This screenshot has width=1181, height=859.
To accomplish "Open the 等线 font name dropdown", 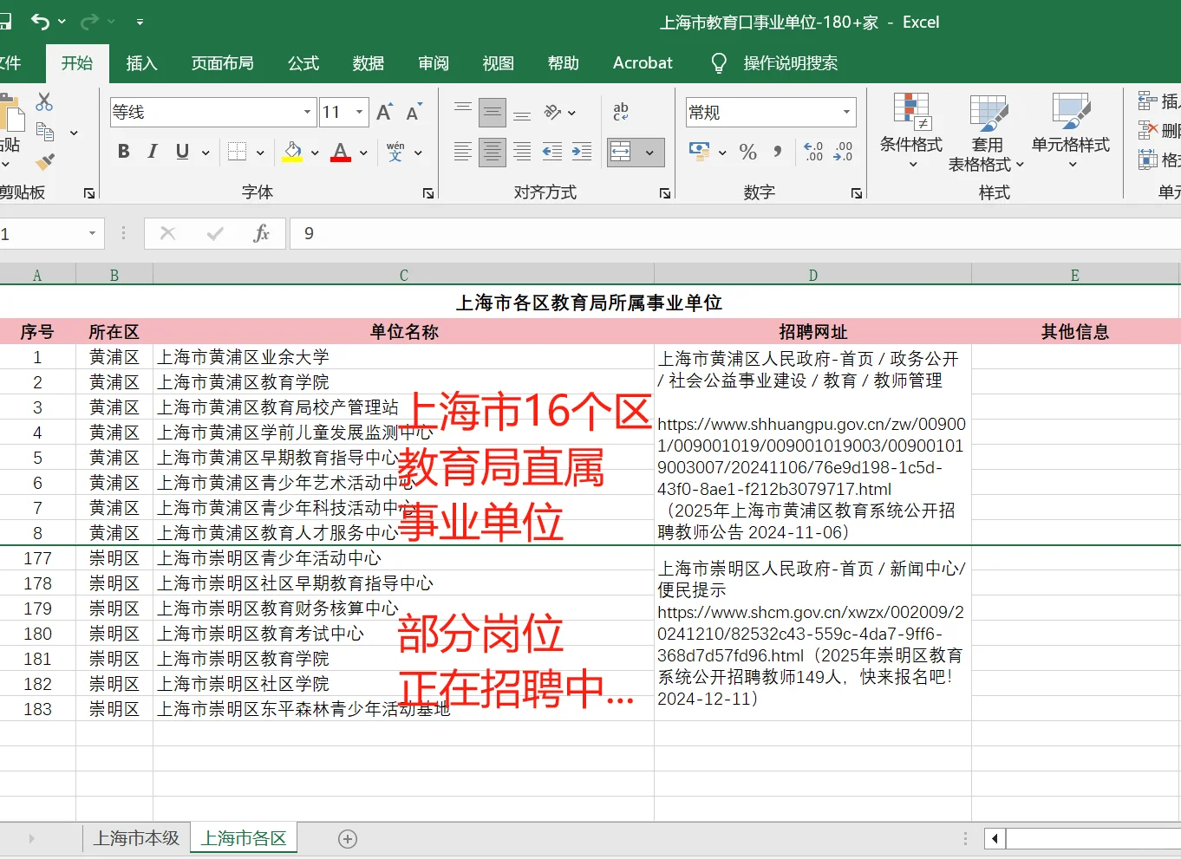I will [x=306, y=112].
